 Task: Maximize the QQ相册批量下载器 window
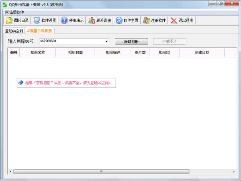point(221,3)
